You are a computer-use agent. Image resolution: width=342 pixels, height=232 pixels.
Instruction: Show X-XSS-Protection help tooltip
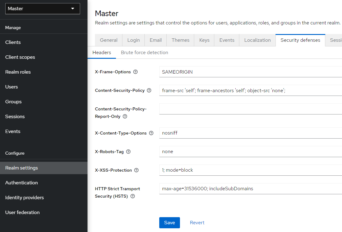136,170
